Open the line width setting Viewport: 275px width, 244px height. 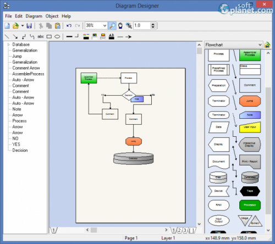[69, 37]
